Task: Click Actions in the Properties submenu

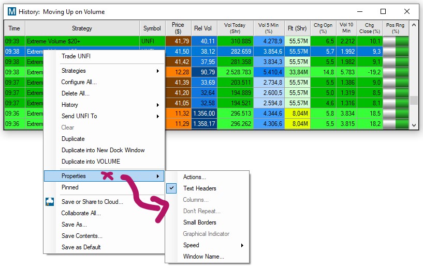Action: pyautogui.click(x=194, y=177)
